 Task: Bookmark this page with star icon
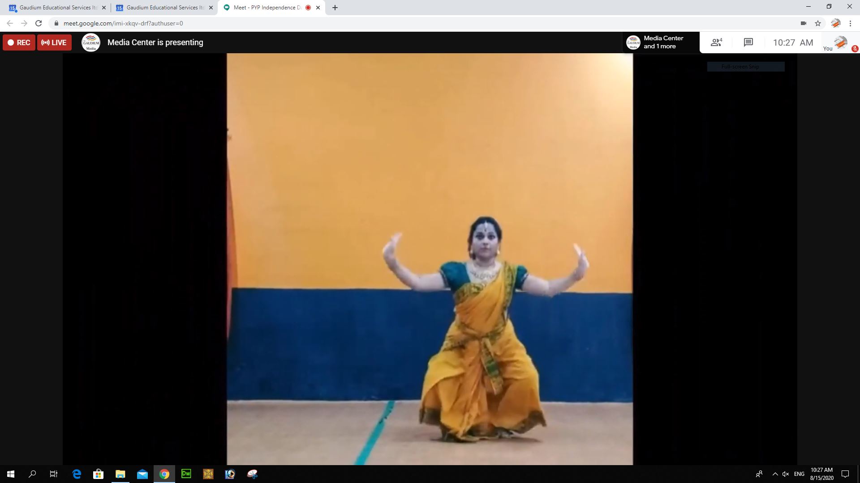click(x=818, y=23)
